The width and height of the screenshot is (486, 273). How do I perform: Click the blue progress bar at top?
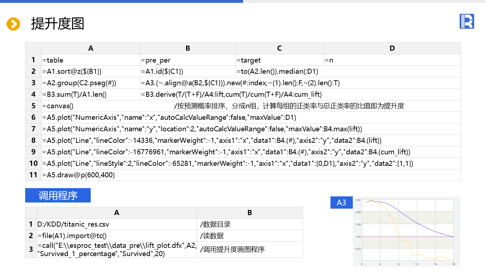[x=121, y=1]
